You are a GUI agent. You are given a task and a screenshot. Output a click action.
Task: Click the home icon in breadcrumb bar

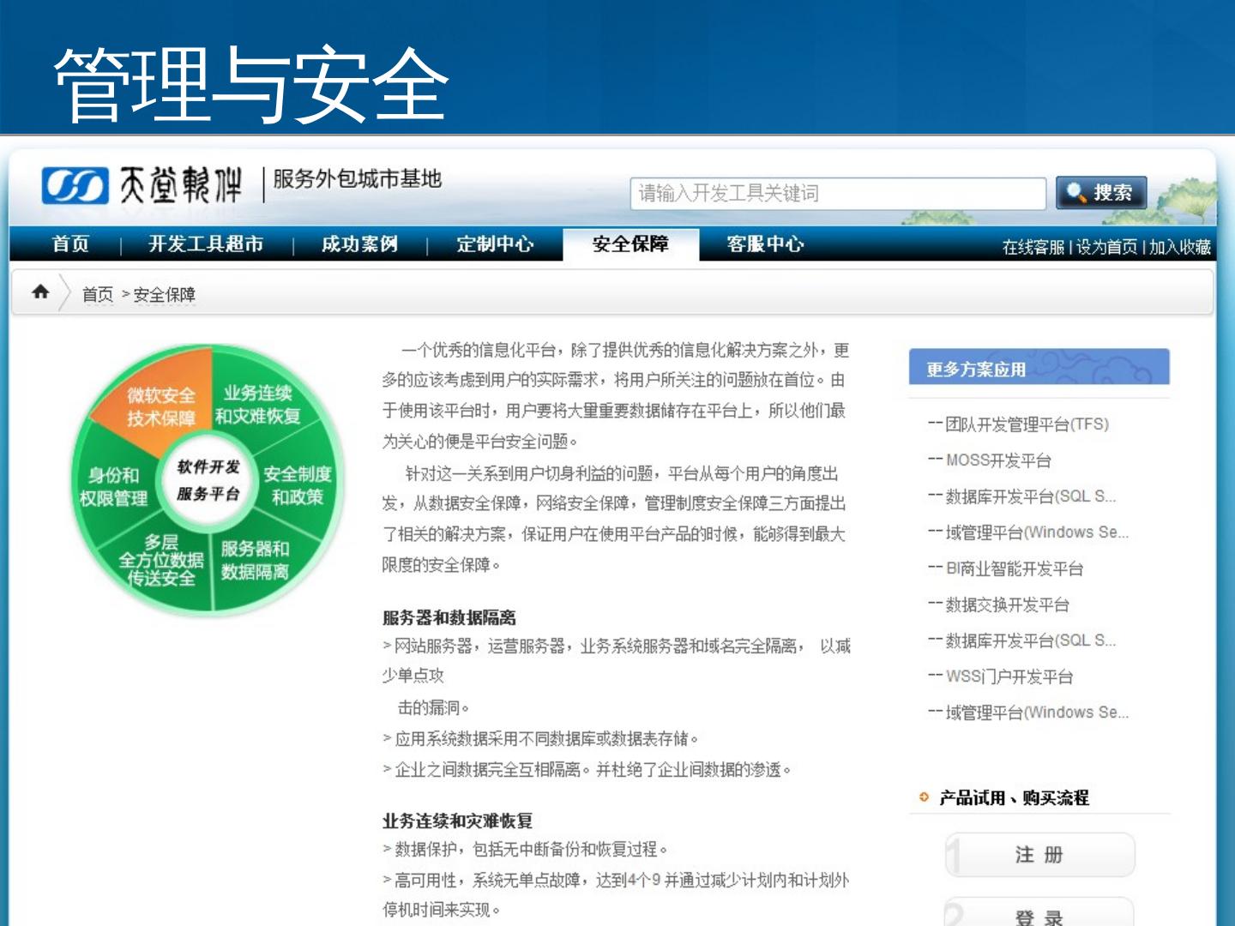point(40,292)
